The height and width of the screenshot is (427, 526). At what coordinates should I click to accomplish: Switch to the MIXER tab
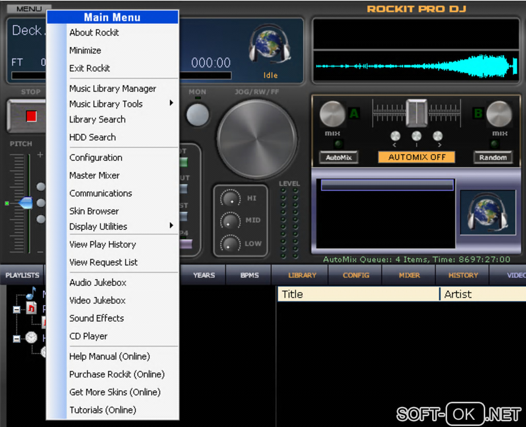(x=409, y=275)
